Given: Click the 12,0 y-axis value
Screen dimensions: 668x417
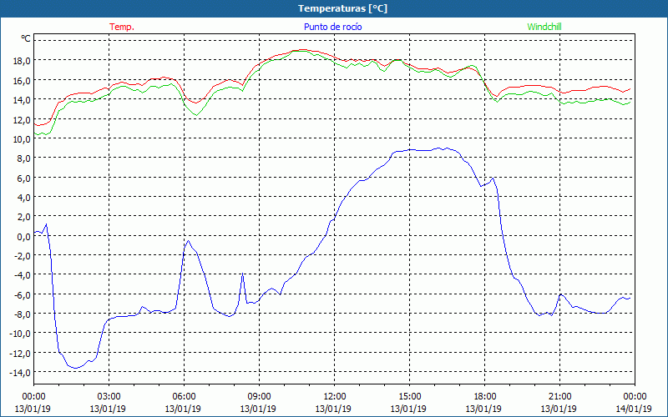Looking at the screenshot, I should coord(23,119).
